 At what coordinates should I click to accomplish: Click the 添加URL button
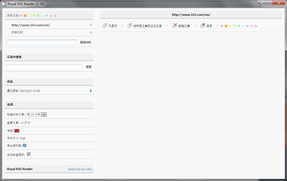coord(86,42)
